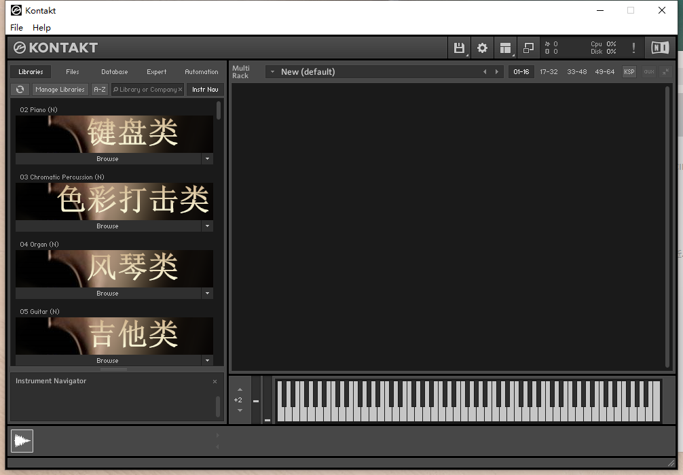683x475 pixels.
Task: Click the Kontakt logo in header
Action: [x=55, y=48]
